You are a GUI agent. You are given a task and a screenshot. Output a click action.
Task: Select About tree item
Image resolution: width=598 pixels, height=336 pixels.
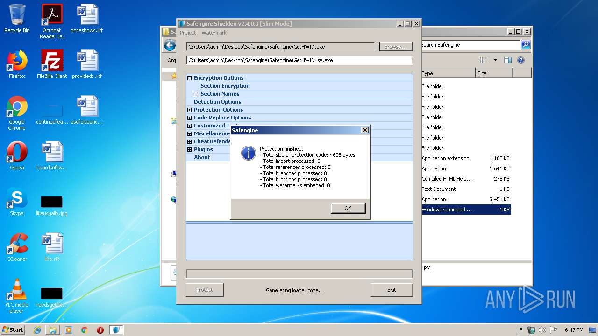(x=202, y=157)
